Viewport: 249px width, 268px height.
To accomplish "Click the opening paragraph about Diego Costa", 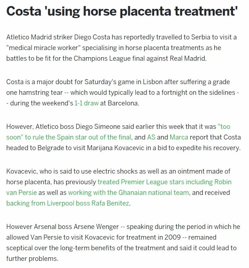I will [x=122, y=48].
